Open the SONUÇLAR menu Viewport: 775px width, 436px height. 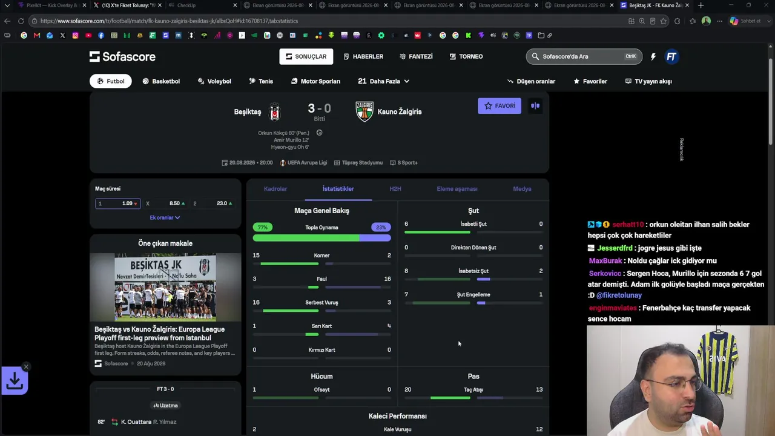tap(306, 56)
